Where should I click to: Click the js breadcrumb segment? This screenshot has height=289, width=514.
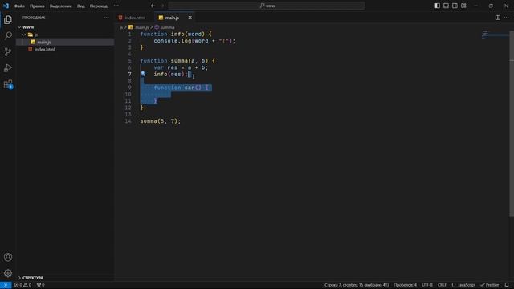121,27
